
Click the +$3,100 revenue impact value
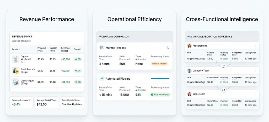(65, 71)
